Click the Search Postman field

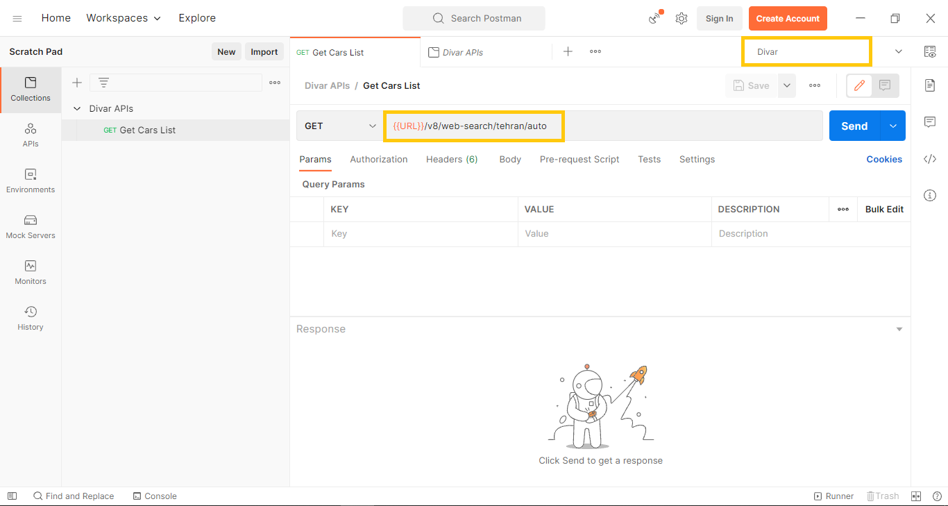(x=474, y=19)
